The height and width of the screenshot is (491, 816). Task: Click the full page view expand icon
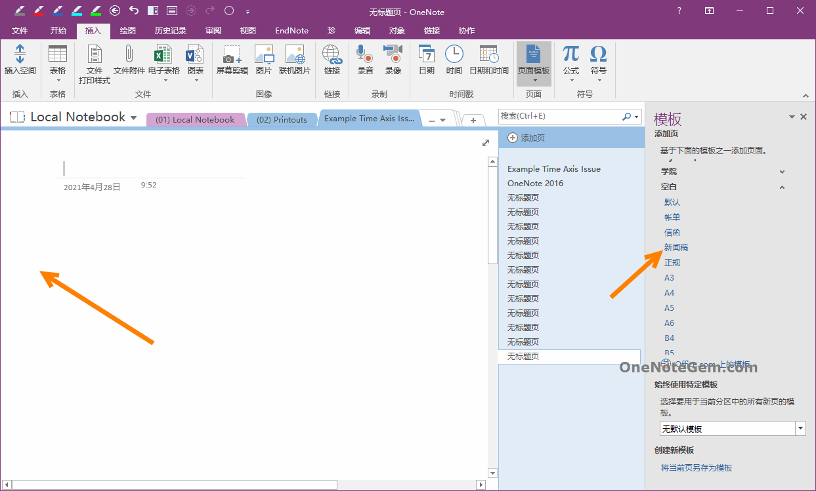(486, 142)
